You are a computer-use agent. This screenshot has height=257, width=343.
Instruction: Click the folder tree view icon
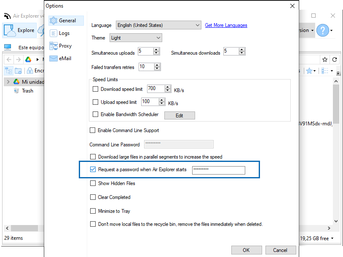[x=8, y=71]
